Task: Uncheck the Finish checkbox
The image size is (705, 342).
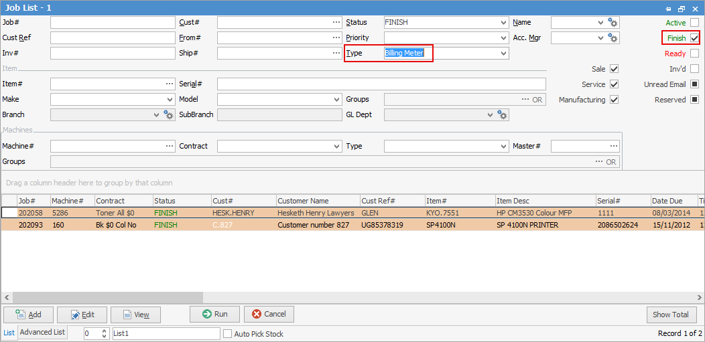Action: pos(695,37)
